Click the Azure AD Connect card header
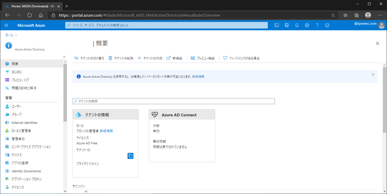Viewport: 387px width, 194px height. 182,114
